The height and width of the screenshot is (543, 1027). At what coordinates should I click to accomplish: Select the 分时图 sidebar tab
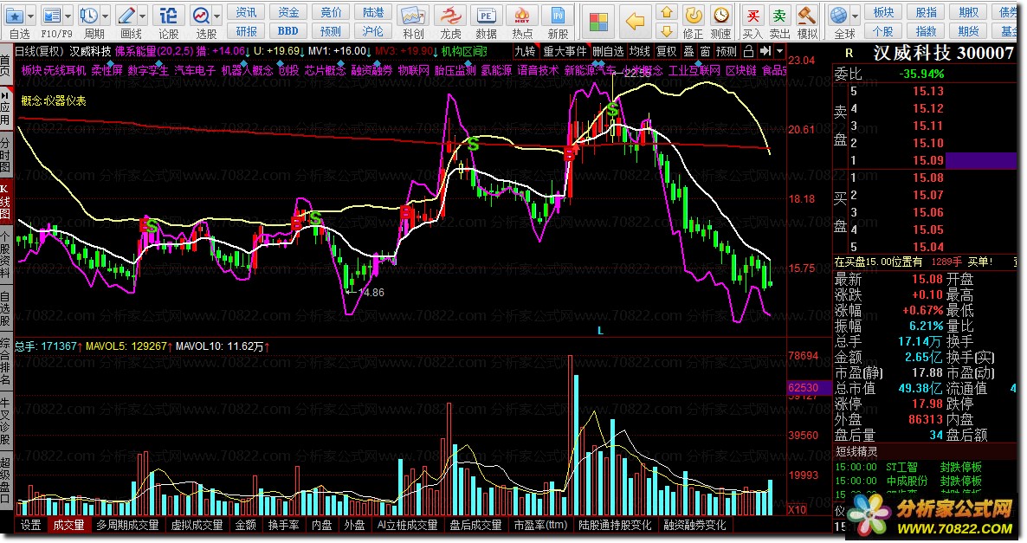pyautogui.click(x=5, y=154)
